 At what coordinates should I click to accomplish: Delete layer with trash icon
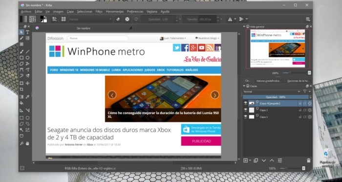point(308,160)
